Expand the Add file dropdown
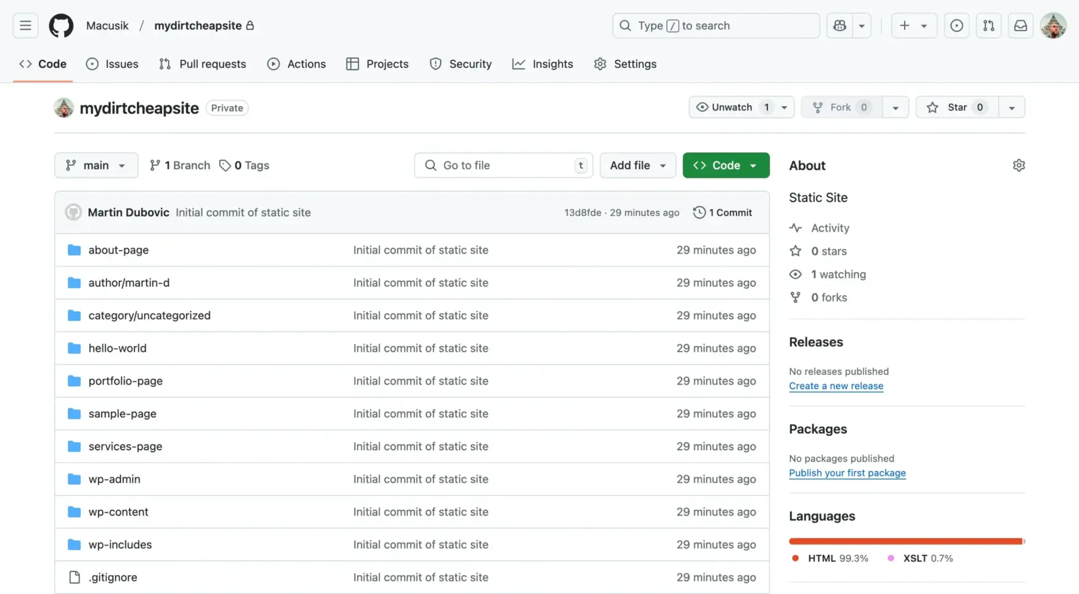1079x594 pixels. click(637, 165)
